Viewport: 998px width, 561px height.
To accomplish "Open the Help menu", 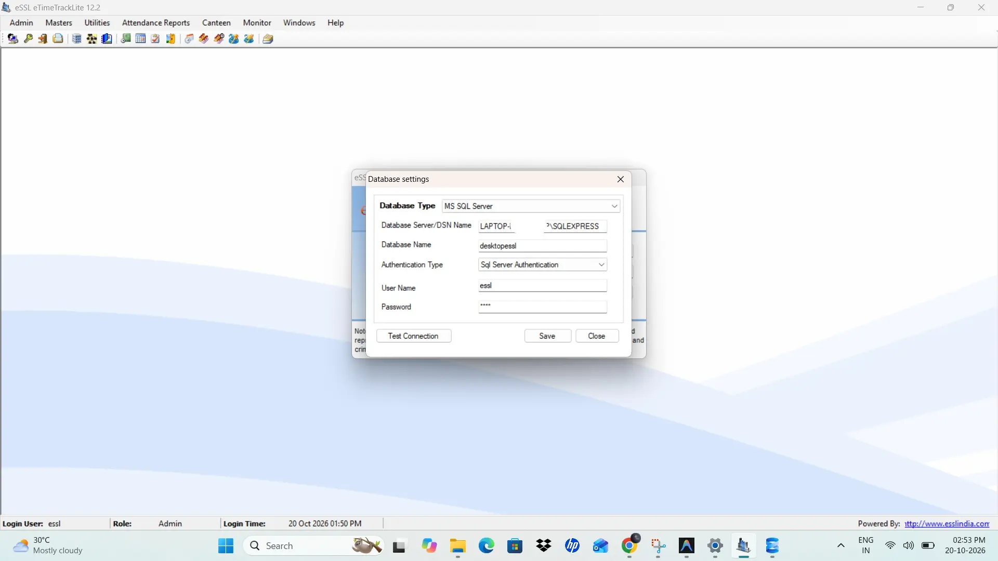I will (336, 23).
